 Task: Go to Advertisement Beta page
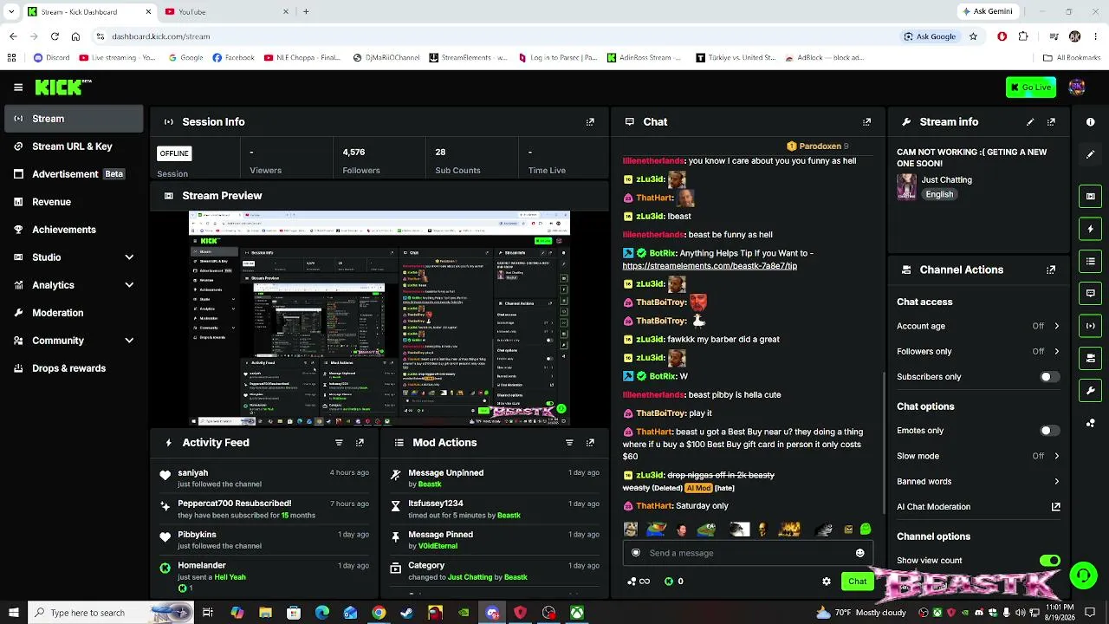pos(74,174)
